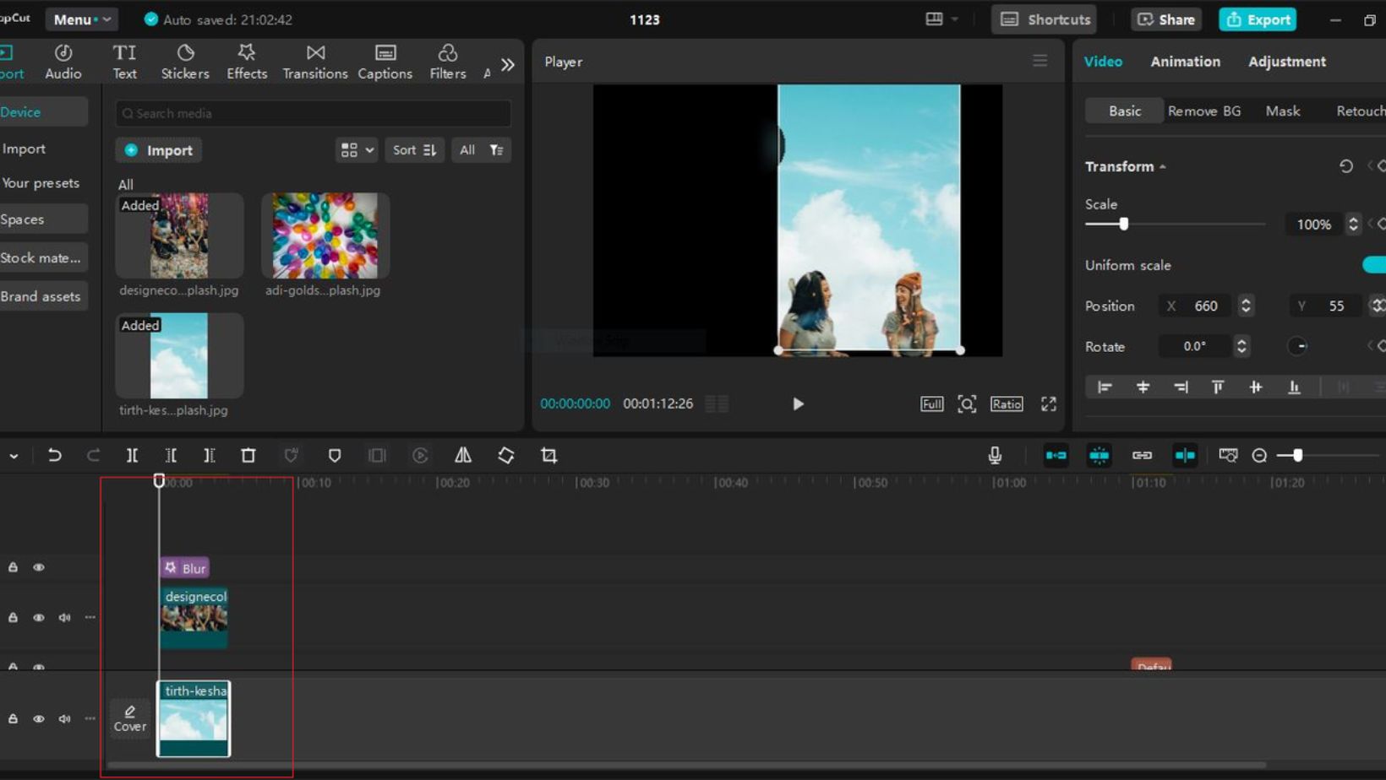Switch to the Animation tab
This screenshot has width=1386, height=780.
coord(1185,62)
